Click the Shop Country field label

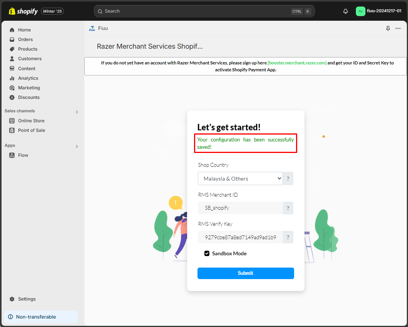(213, 165)
